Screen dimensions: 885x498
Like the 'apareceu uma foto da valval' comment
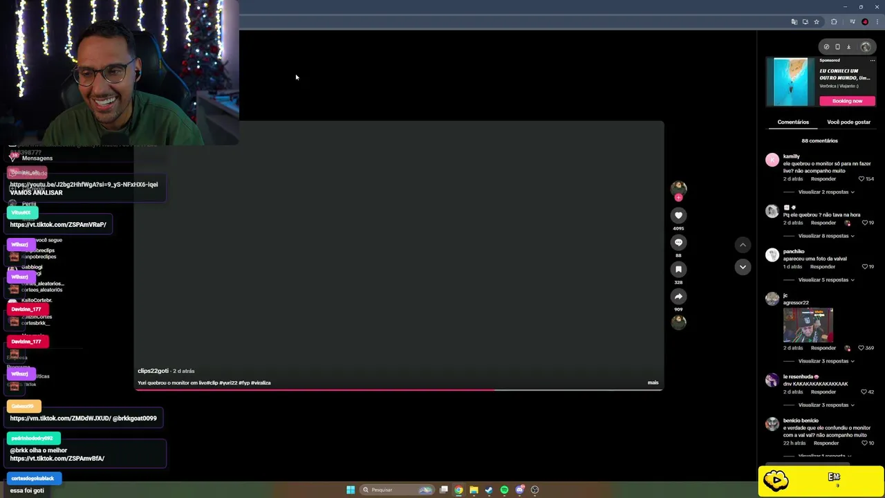pos(864,267)
